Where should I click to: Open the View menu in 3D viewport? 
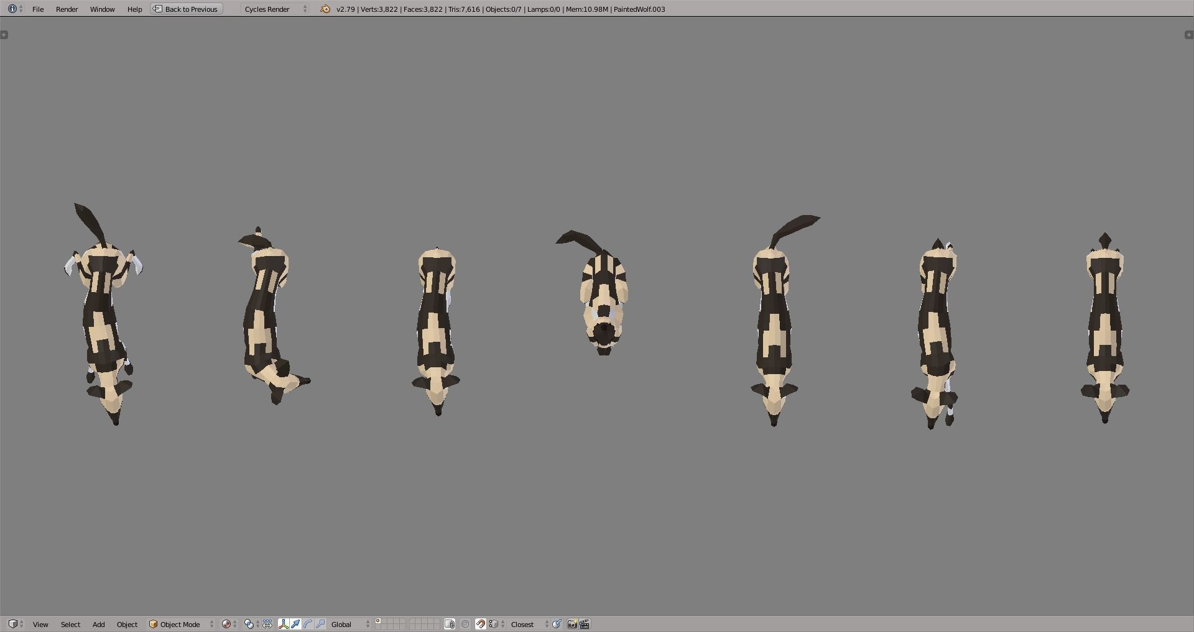click(x=40, y=625)
